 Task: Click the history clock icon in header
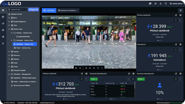pos(166,3)
